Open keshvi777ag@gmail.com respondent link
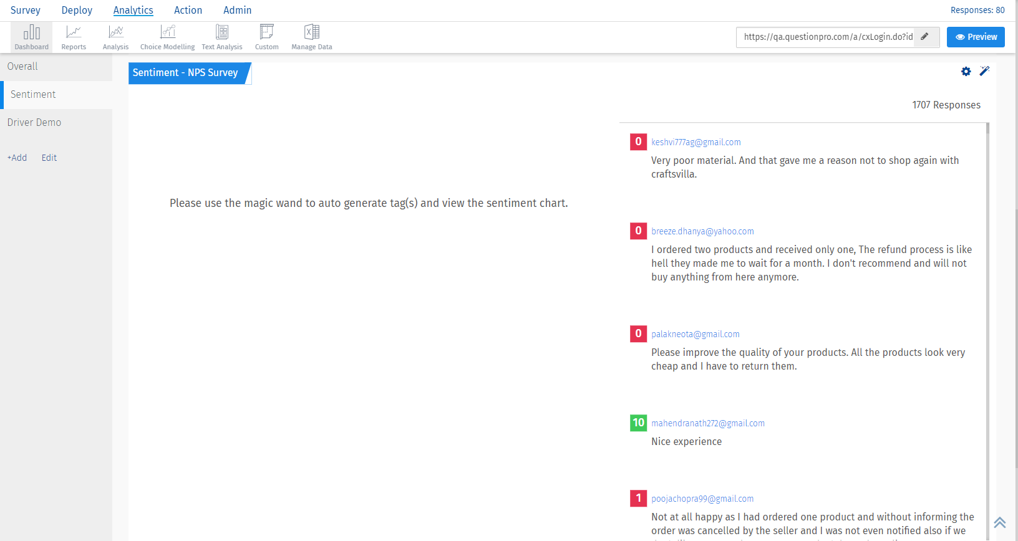This screenshot has height=541, width=1018. 696,142
